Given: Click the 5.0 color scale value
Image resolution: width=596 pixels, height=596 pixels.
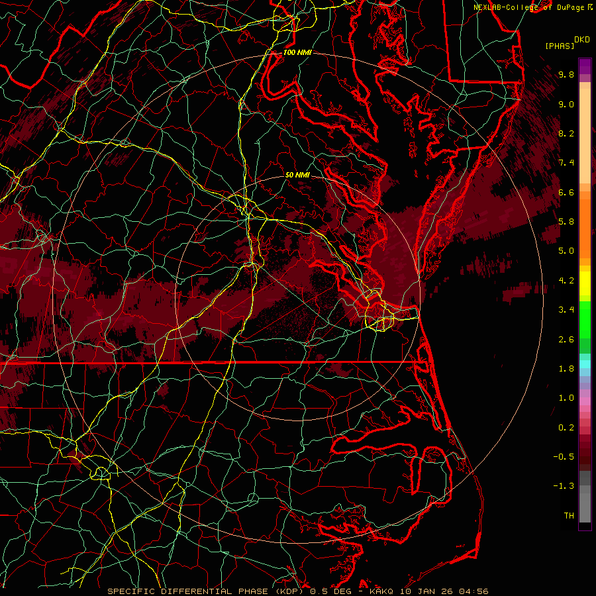Looking at the screenshot, I should [x=566, y=251].
